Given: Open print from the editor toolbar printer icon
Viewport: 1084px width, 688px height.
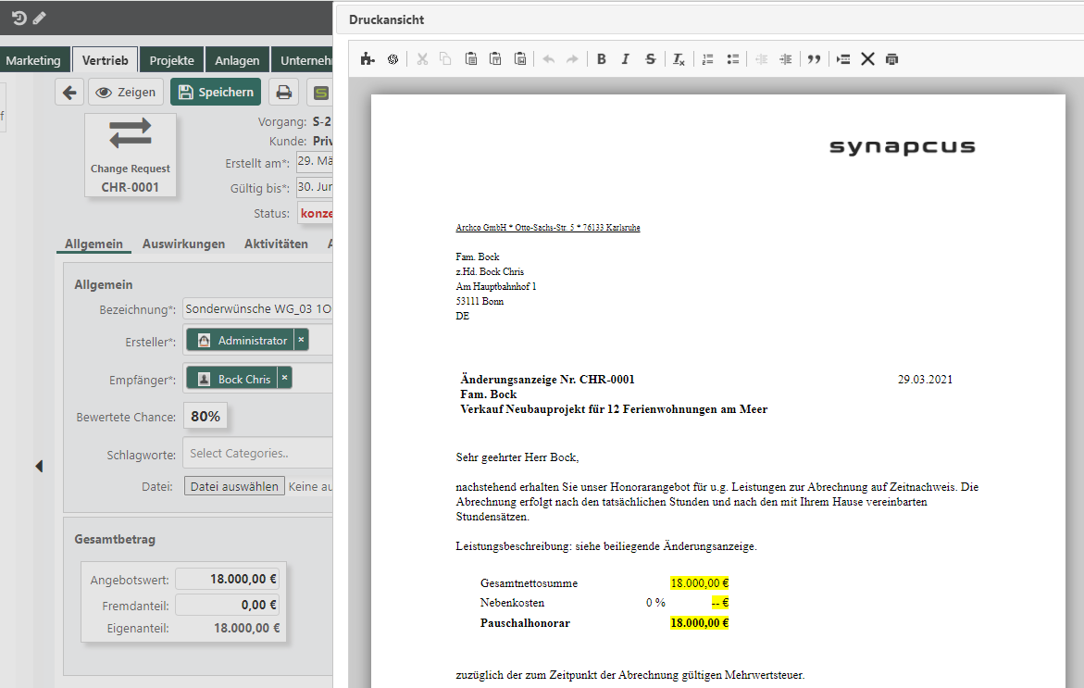Looking at the screenshot, I should [891, 58].
